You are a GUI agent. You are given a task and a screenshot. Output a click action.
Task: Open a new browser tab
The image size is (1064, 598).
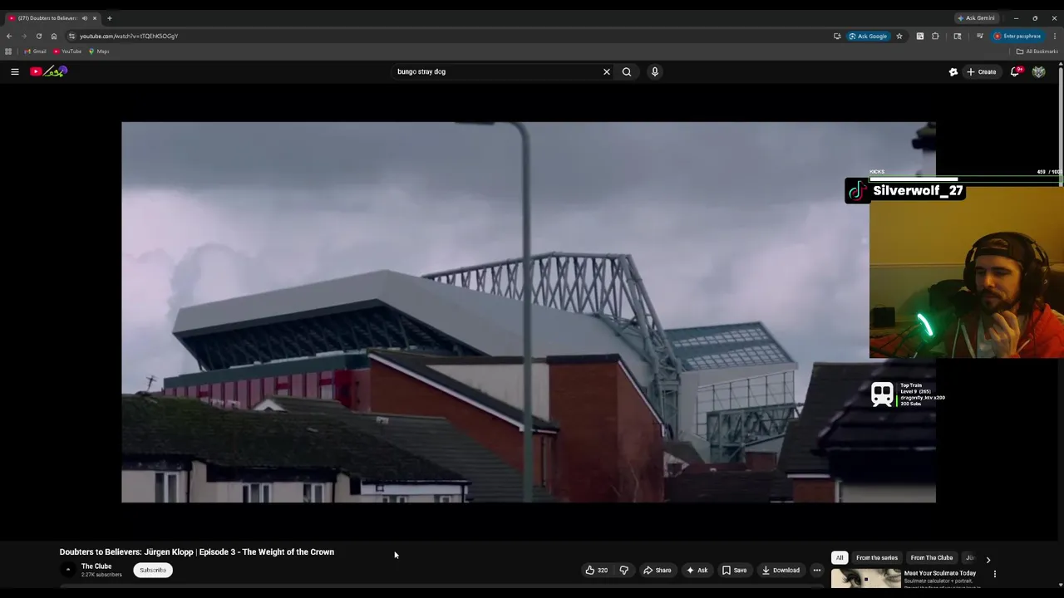pos(110,18)
